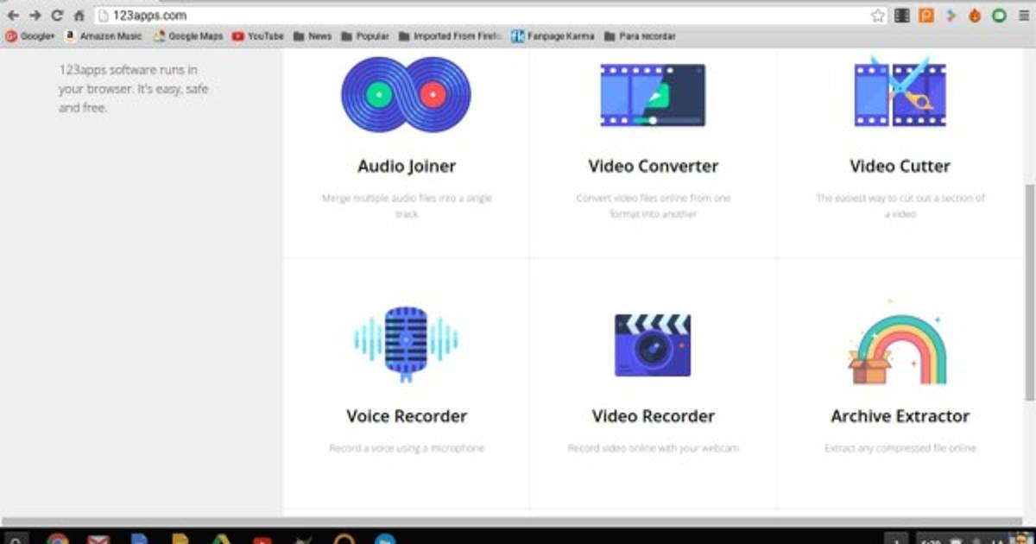Bookmark this page with the star icon
This screenshot has width=1036, height=544.
pyautogui.click(x=878, y=16)
